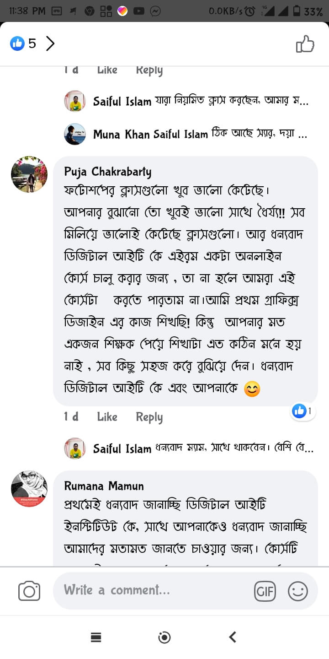This screenshot has width=329, height=659.
Task: Tap Rumana Mamun's profile picture
Action: tap(29, 489)
